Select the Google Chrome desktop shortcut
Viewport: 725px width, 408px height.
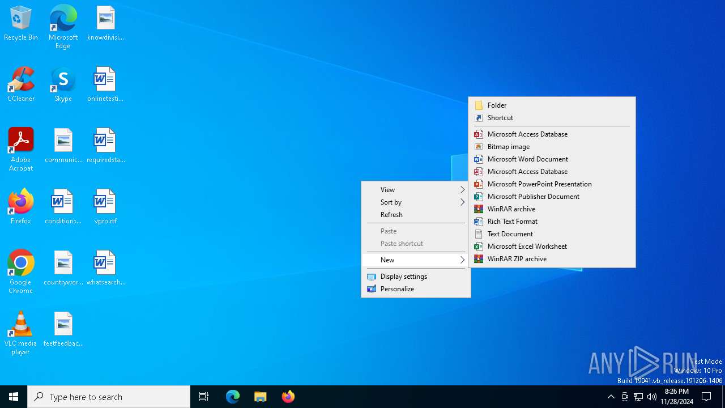pyautogui.click(x=21, y=272)
